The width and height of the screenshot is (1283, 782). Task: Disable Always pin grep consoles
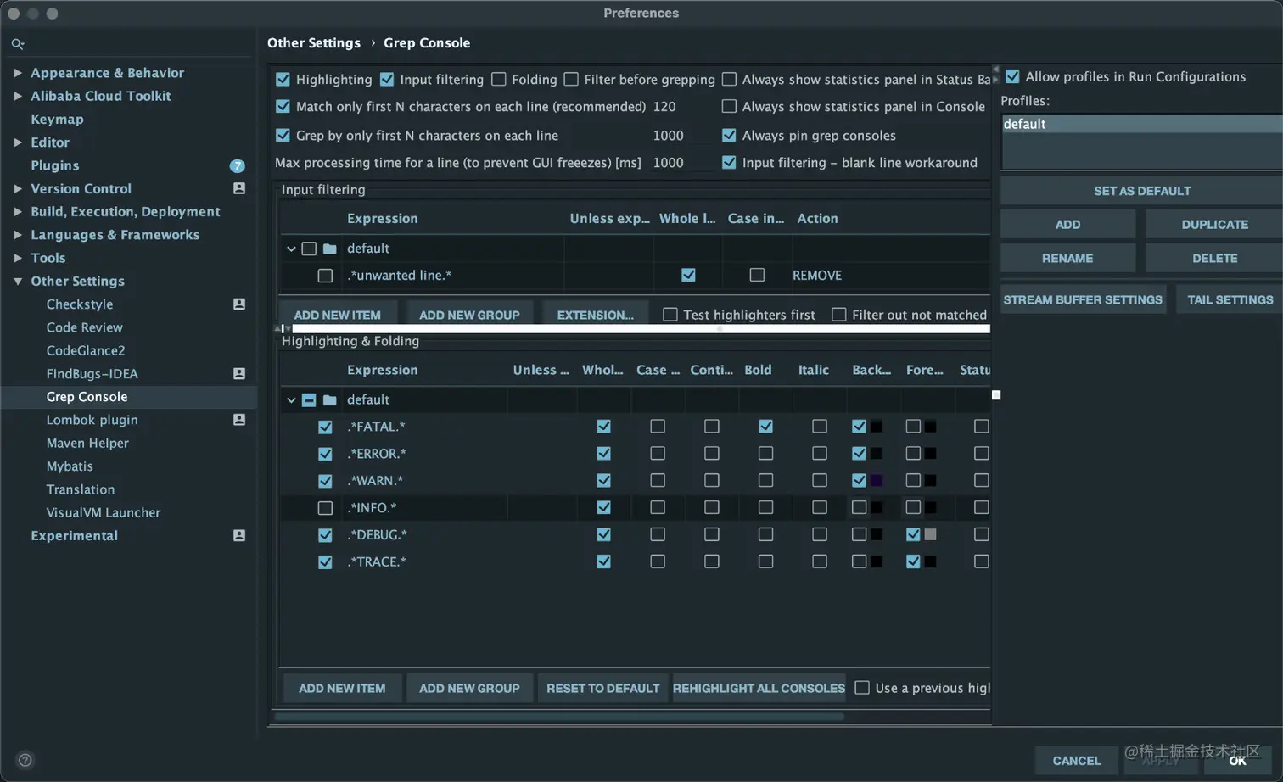(729, 135)
